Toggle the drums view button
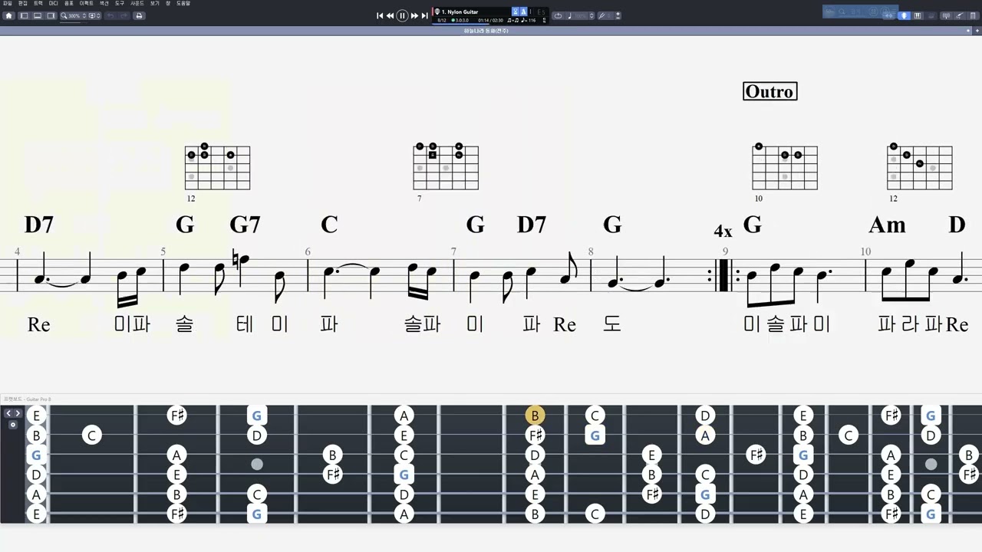The height and width of the screenshot is (552, 982). (x=931, y=15)
